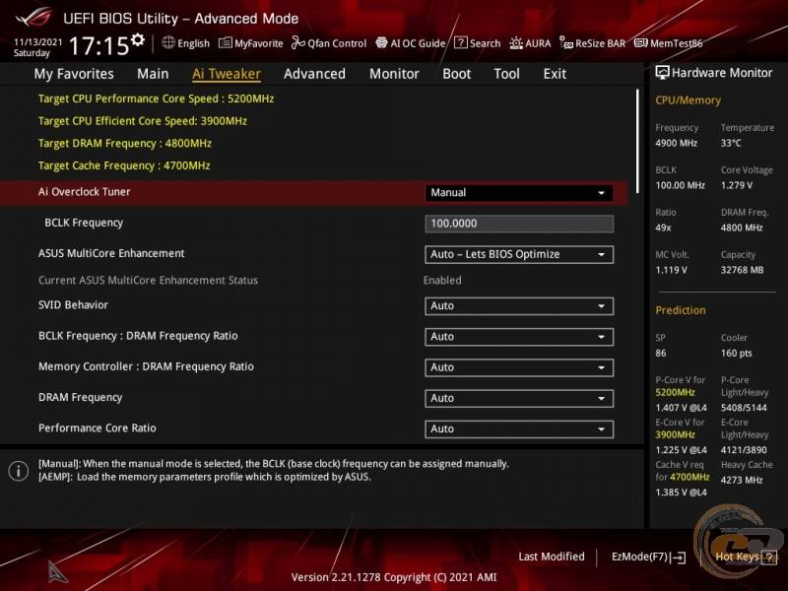Switch to EzMode(F7)
Viewport: 788px width, 591px height.
[648, 557]
